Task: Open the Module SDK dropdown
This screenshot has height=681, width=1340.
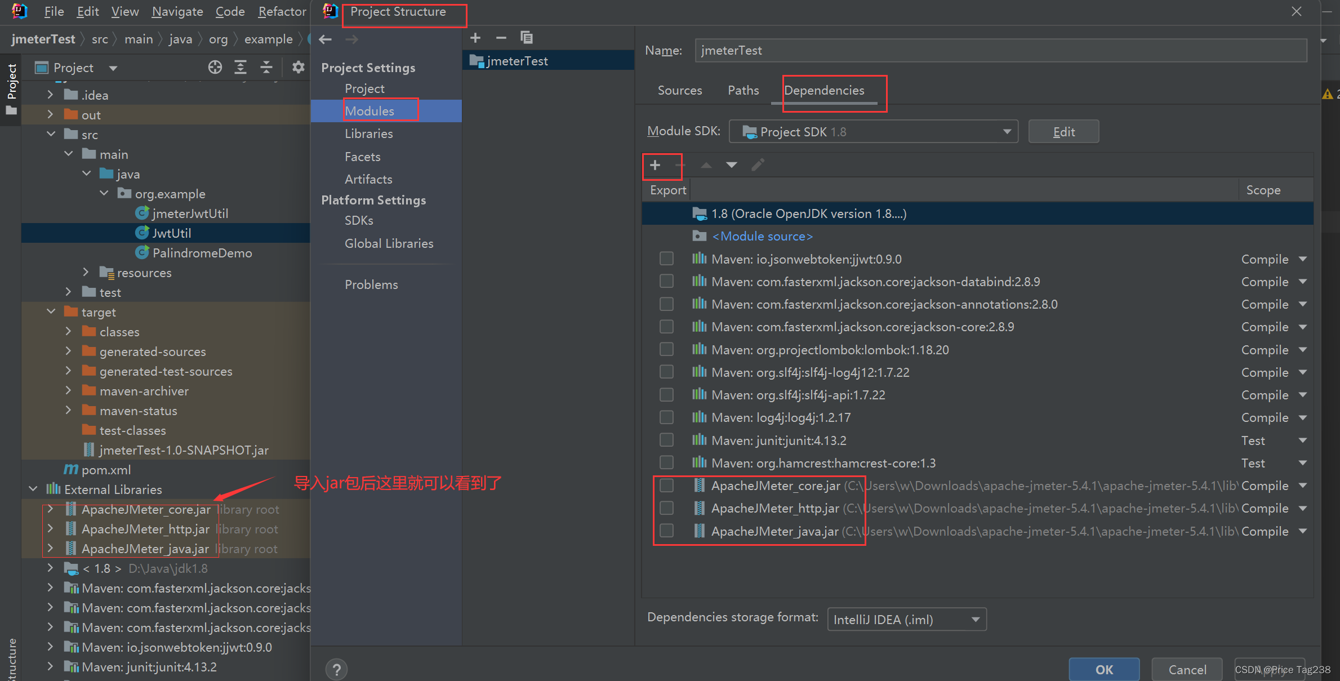Action: [873, 132]
